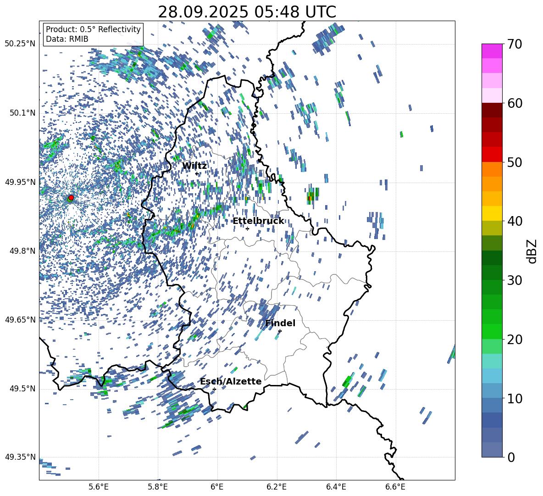The height and width of the screenshot is (496, 543).
Task: Click the 6°E longitude label
Action: point(217,487)
